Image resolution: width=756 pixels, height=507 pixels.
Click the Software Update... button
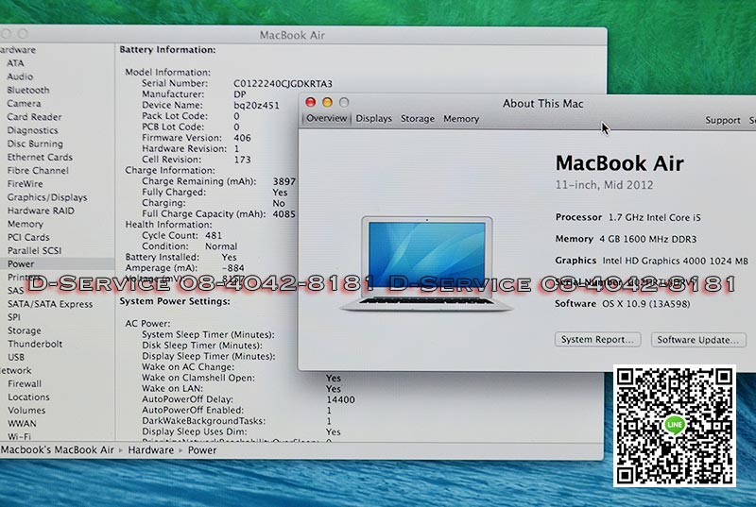[x=698, y=340]
